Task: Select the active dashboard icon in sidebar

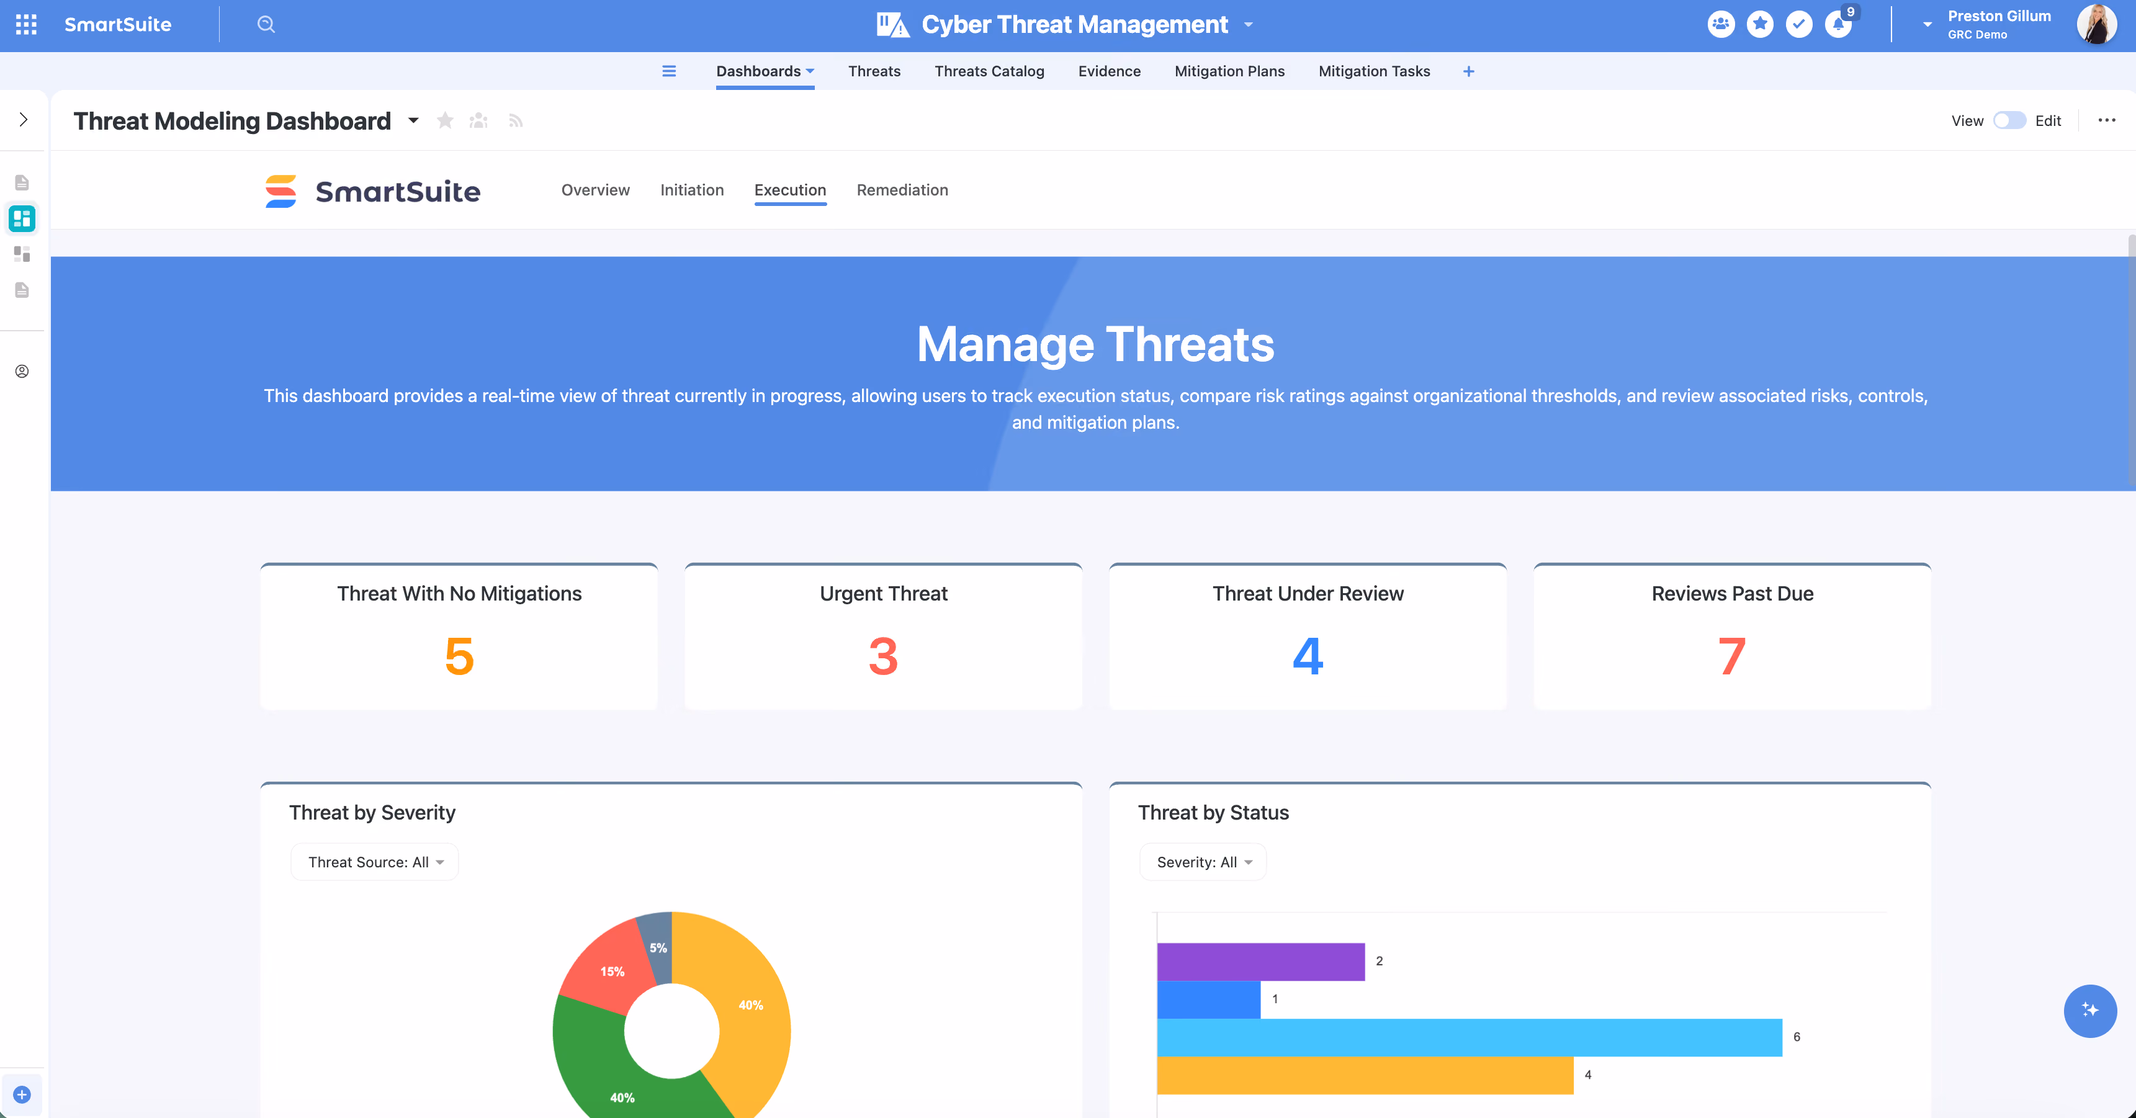Action: [x=22, y=219]
